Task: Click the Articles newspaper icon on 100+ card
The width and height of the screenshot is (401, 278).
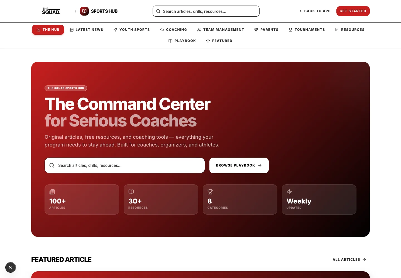Action: point(52,192)
